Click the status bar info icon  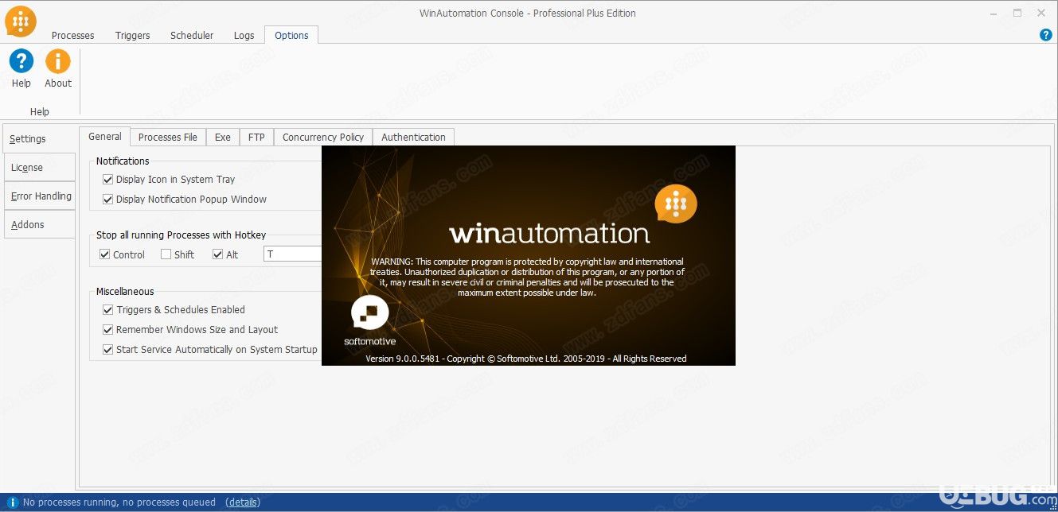13,502
